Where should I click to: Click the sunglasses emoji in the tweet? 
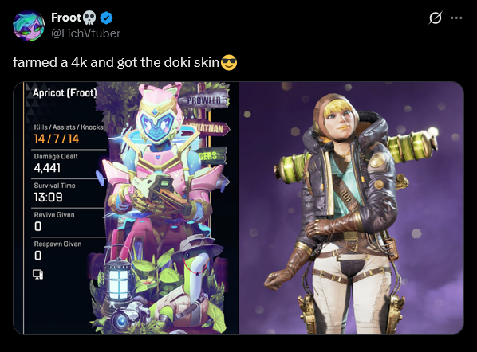(229, 62)
